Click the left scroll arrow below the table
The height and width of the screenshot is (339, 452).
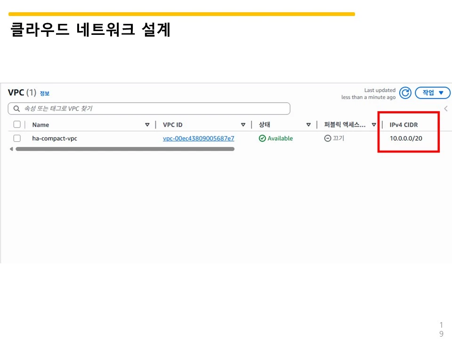tap(11, 149)
